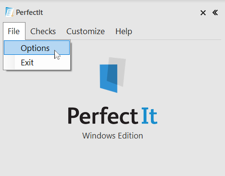Screen dimensions: 225x176
Task: Open the Help menu
Action: point(124,31)
